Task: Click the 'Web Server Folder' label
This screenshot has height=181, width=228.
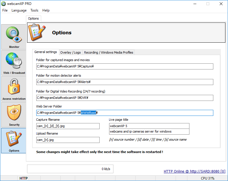Action: [49, 106]
